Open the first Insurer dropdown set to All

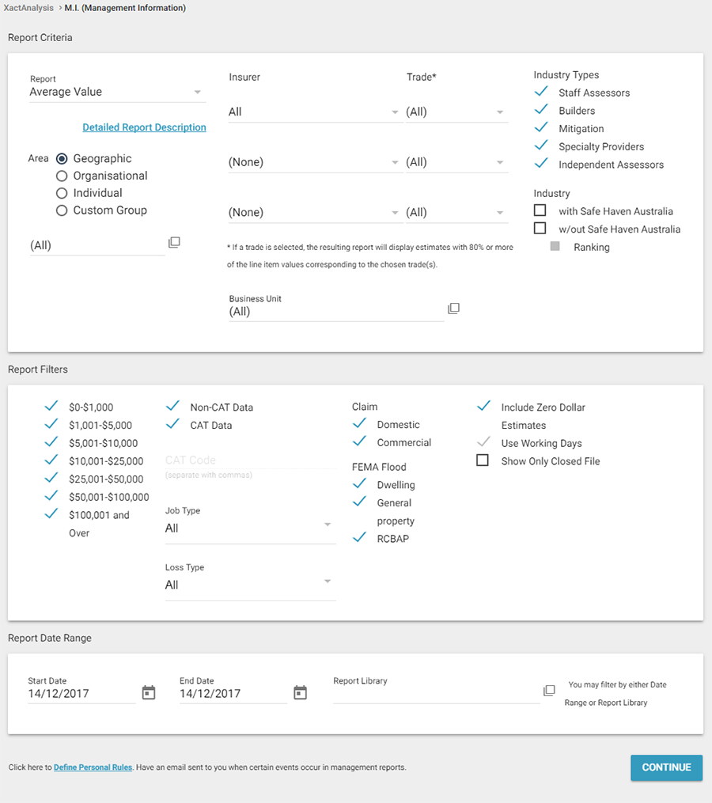314,112
